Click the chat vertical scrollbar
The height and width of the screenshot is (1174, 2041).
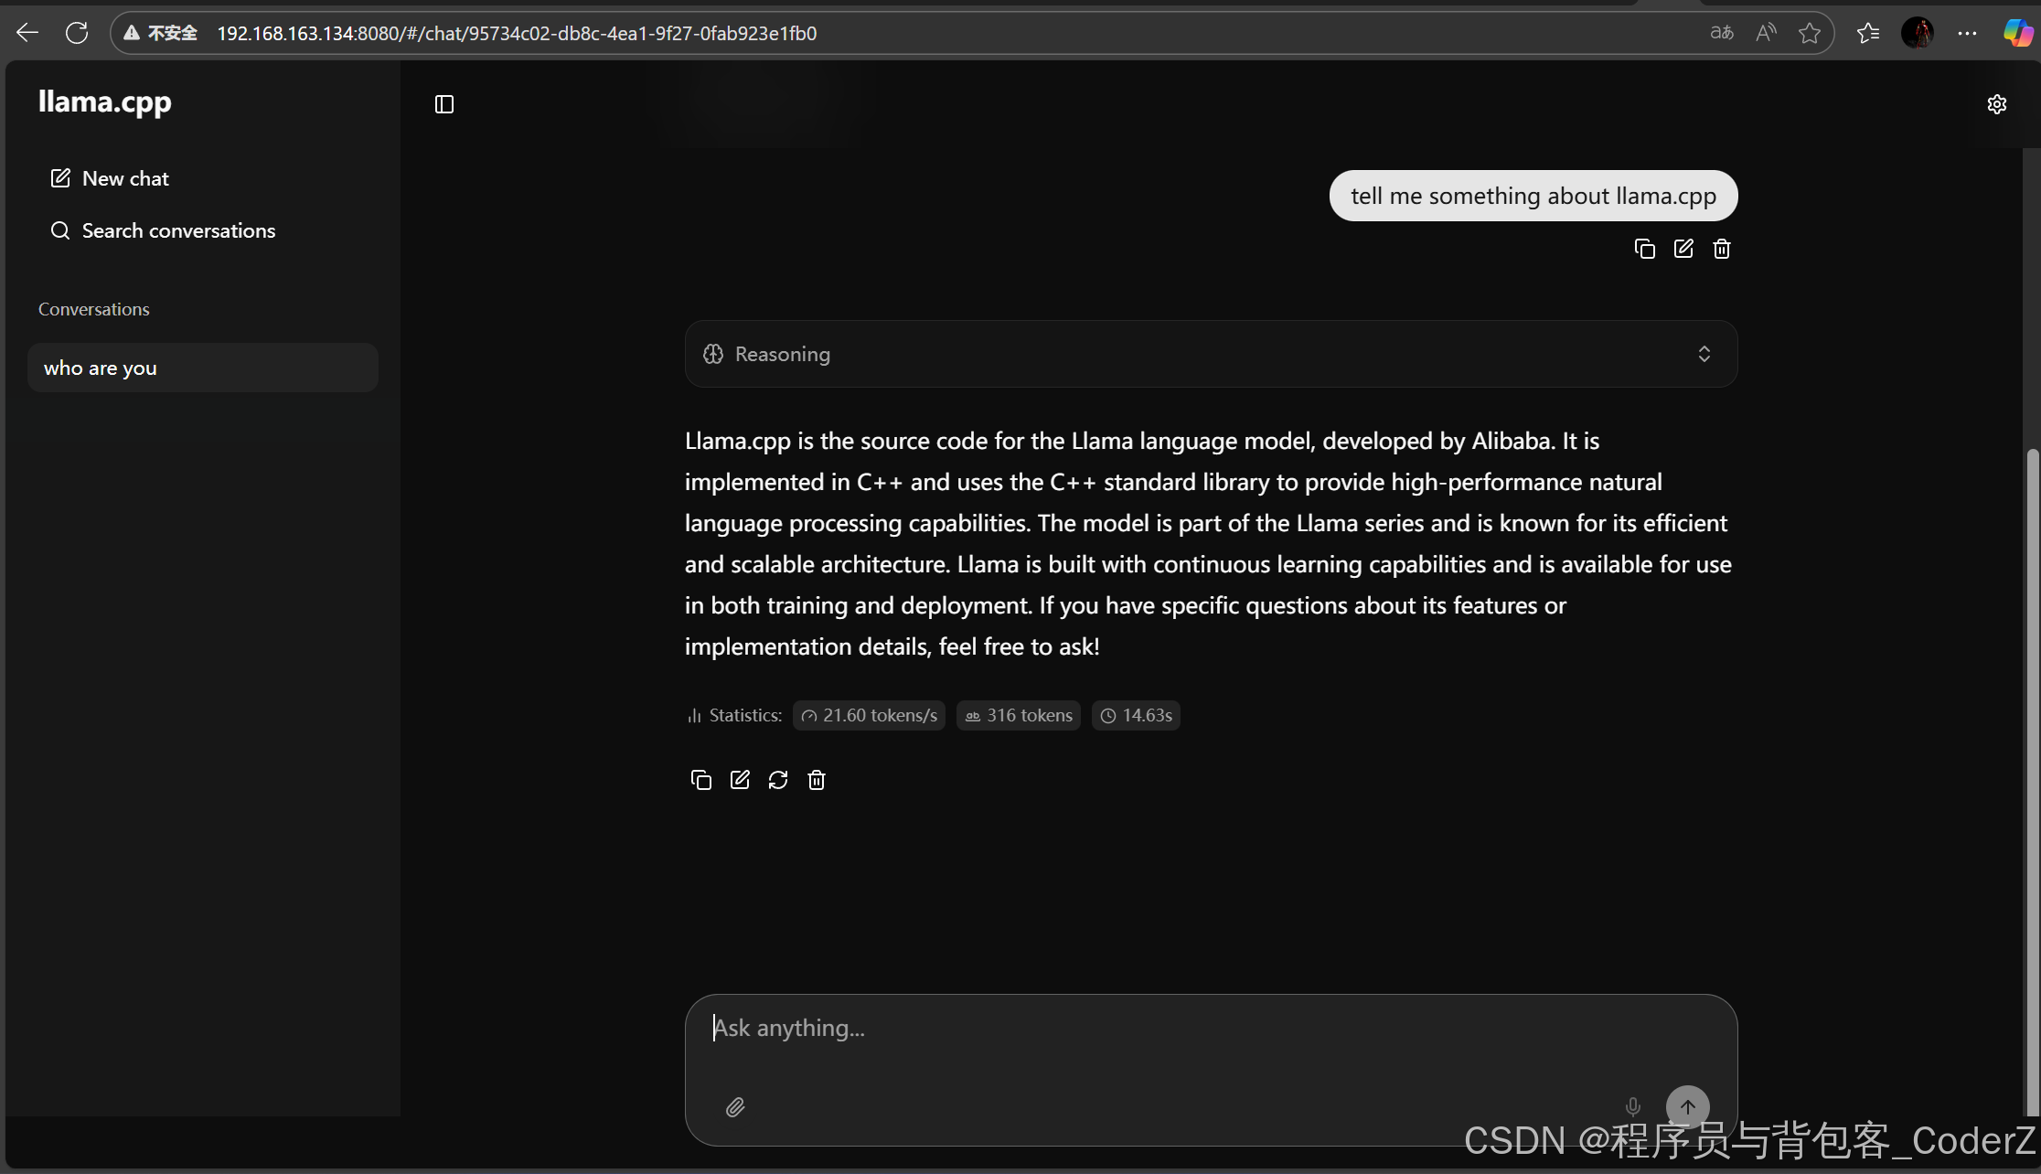[2032, 777]
